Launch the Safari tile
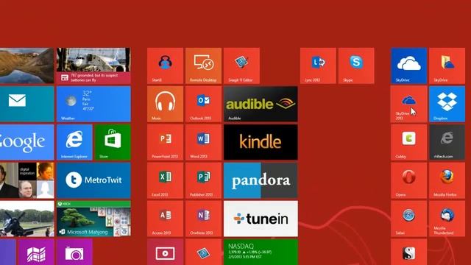The width and height of the screenshot is (471, 265). (409, 219)
